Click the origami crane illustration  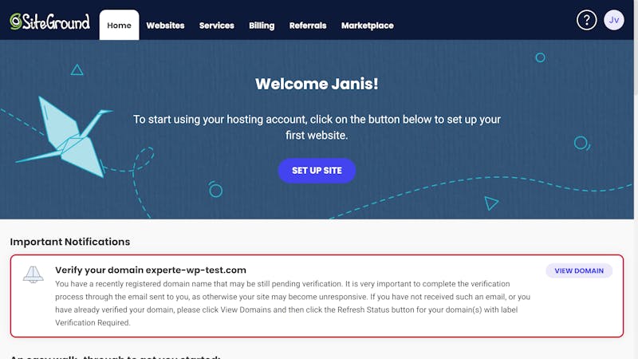tap(65, 137)
